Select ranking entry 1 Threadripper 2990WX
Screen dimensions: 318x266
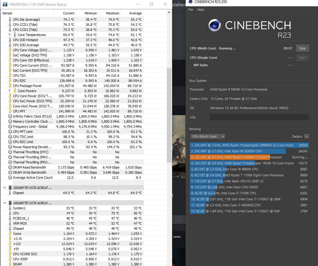[x=250, y=145]
